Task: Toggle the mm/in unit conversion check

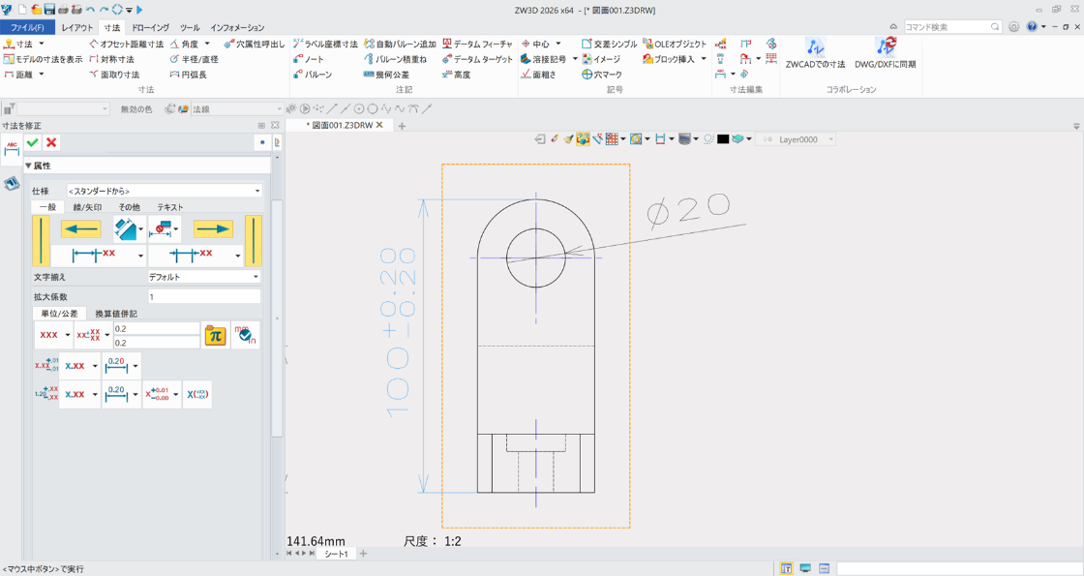Action: point(245,335)
